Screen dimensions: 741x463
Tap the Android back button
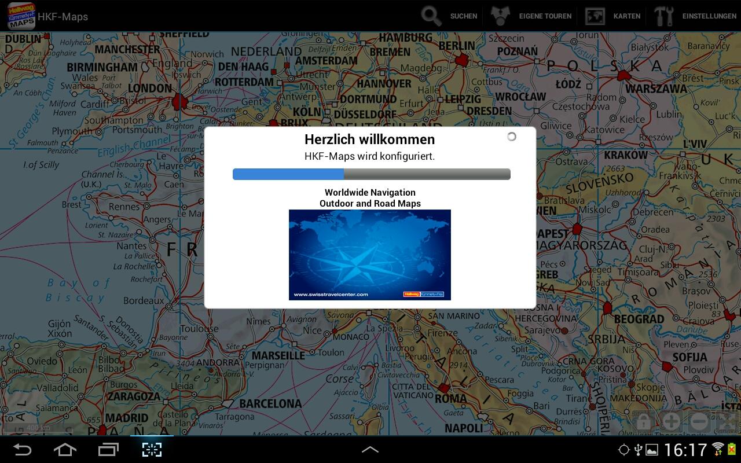coord(23,449)
